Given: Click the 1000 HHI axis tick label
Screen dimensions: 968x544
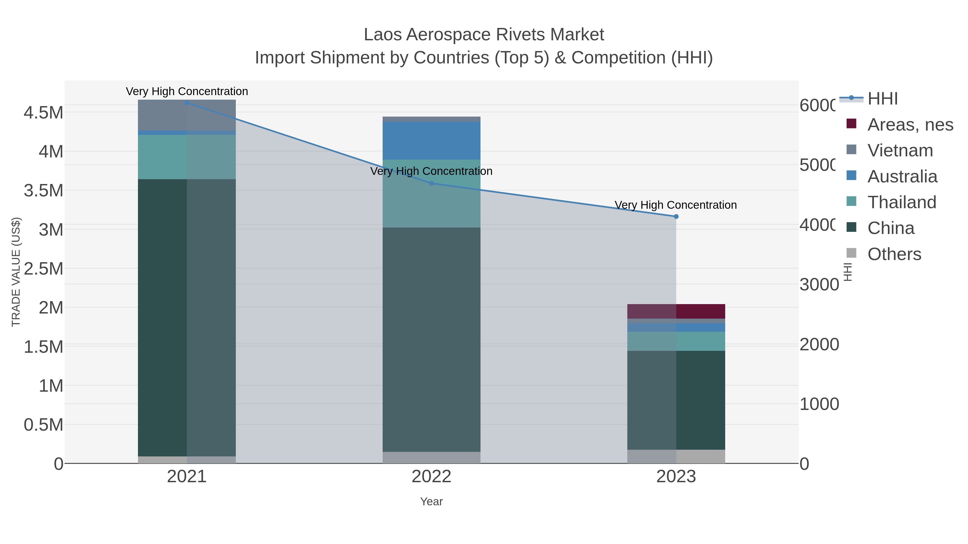Looking at the screenshot, I should [x=819, y=404].
